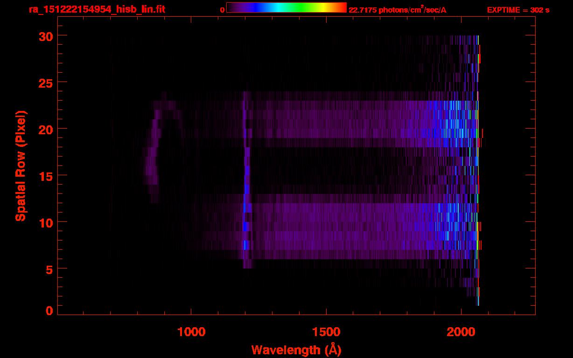Click the 1500 wavelength tick label
This screenshot has height=358, width=573.
click(x=326, y=332)
